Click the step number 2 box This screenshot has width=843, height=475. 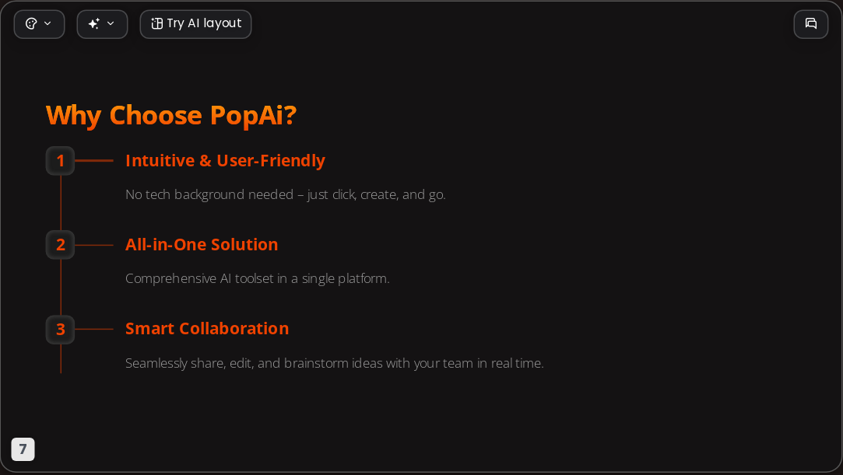point(60,245)
